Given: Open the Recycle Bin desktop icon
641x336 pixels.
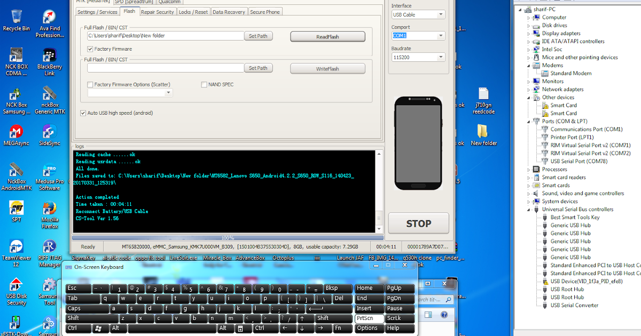Looking at the screenshot, I should click(x=16, y=20).
